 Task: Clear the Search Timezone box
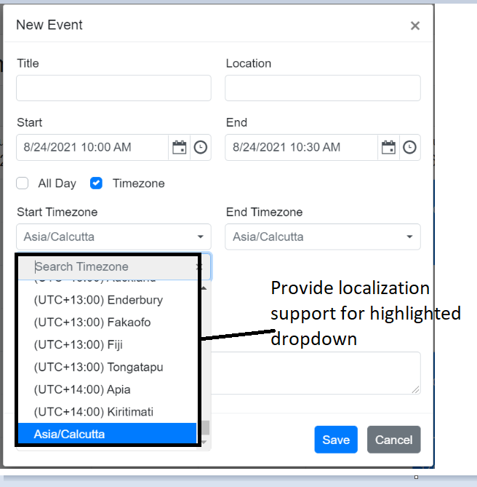(199, 267)
